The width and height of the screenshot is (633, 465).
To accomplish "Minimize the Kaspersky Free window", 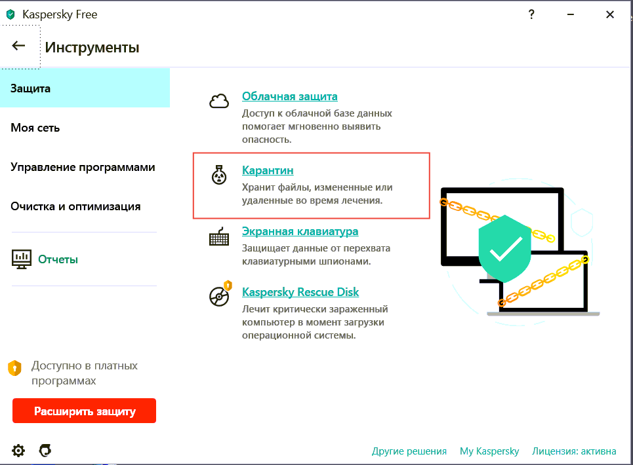I will coord(571,14).
